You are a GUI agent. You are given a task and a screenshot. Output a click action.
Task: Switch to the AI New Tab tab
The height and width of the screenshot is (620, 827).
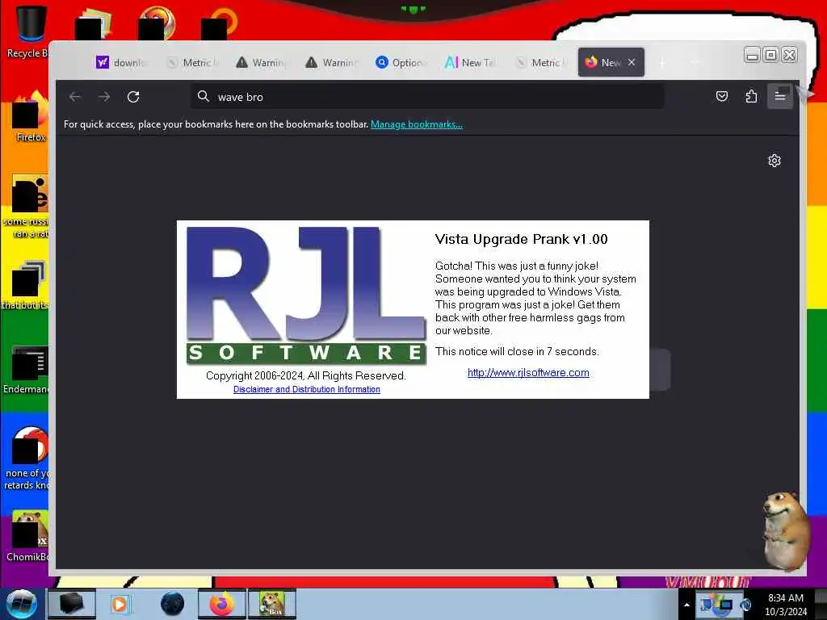(472, 62)
